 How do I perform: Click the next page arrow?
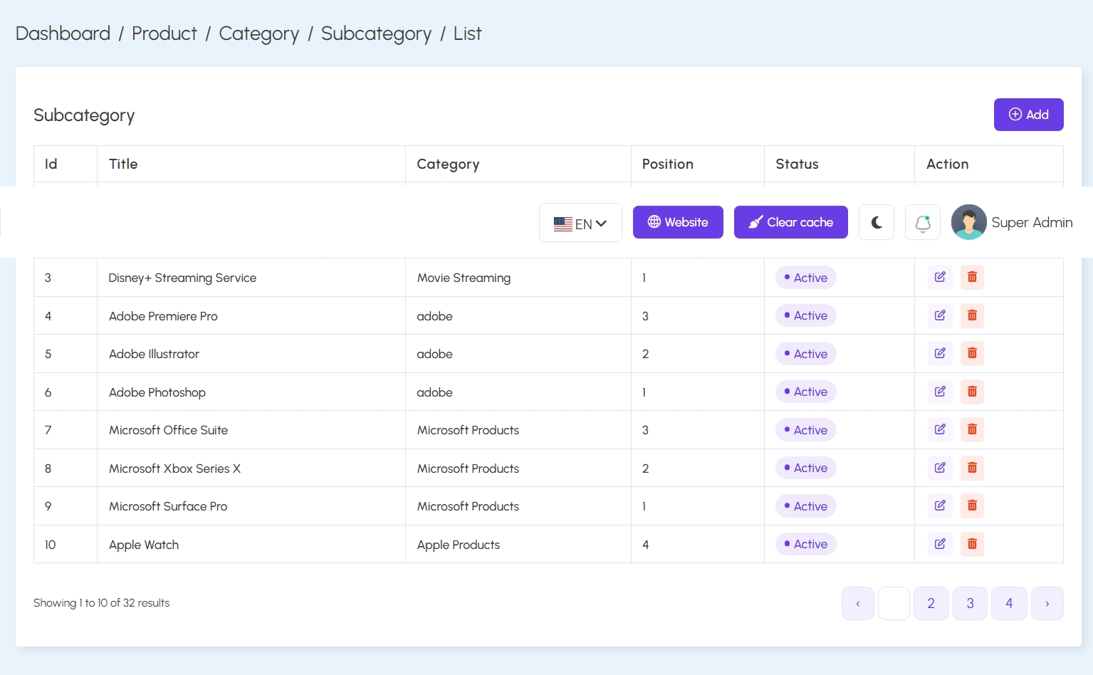point(1047,603)
